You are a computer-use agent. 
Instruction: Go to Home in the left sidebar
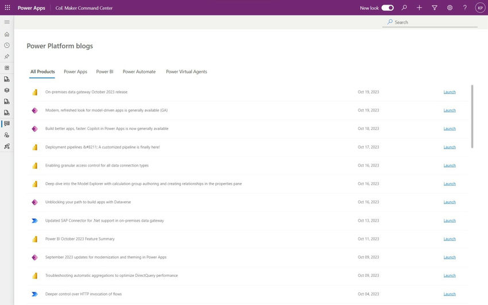coord(7,34)
